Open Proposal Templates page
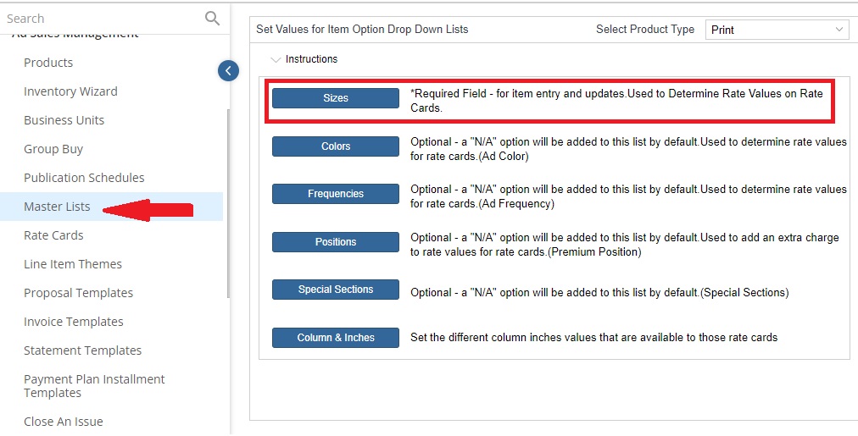The width and height of the screenshot is (858, 436). (78, 293)
